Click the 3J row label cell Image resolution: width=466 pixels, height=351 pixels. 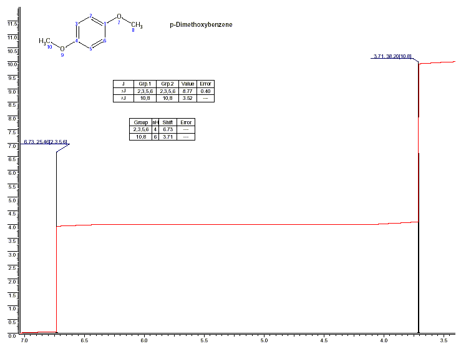pos(124,91)
